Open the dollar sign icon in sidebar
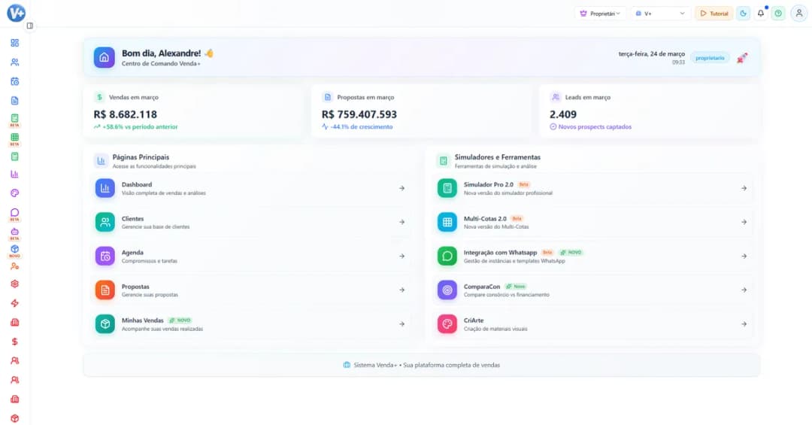 [14, 342]
